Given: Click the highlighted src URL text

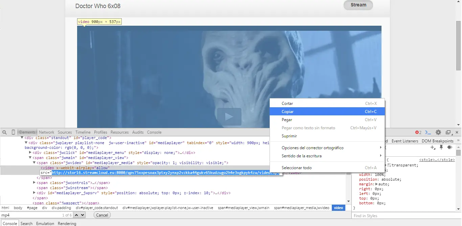Looking at the screenshot, I should click(165, 173).
